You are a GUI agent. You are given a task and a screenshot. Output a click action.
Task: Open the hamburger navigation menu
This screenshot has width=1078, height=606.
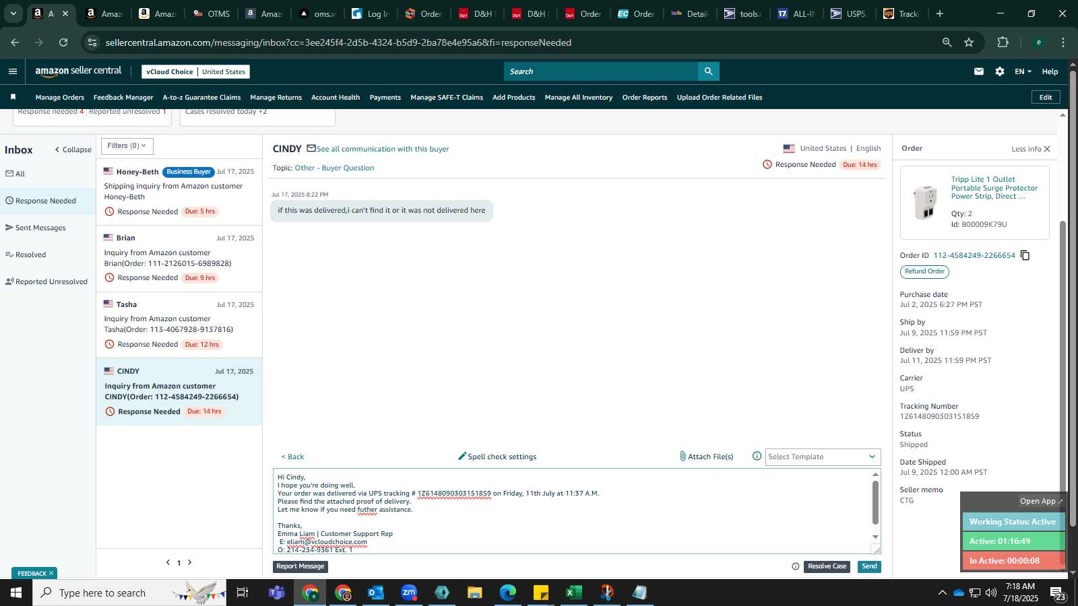tap(13, 71)
